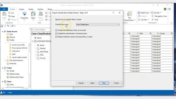176x99 pixels.
Task: Select Externals in navigation
Action: pos(13,64)
